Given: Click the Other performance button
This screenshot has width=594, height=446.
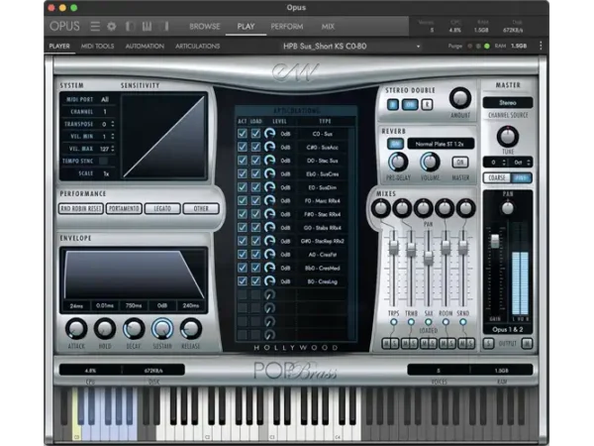Looking at the screenshot, I should coord(201,208).
